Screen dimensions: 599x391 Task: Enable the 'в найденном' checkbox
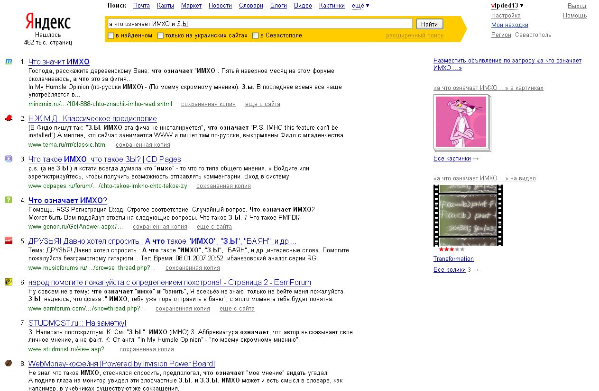tap(111, 36)
